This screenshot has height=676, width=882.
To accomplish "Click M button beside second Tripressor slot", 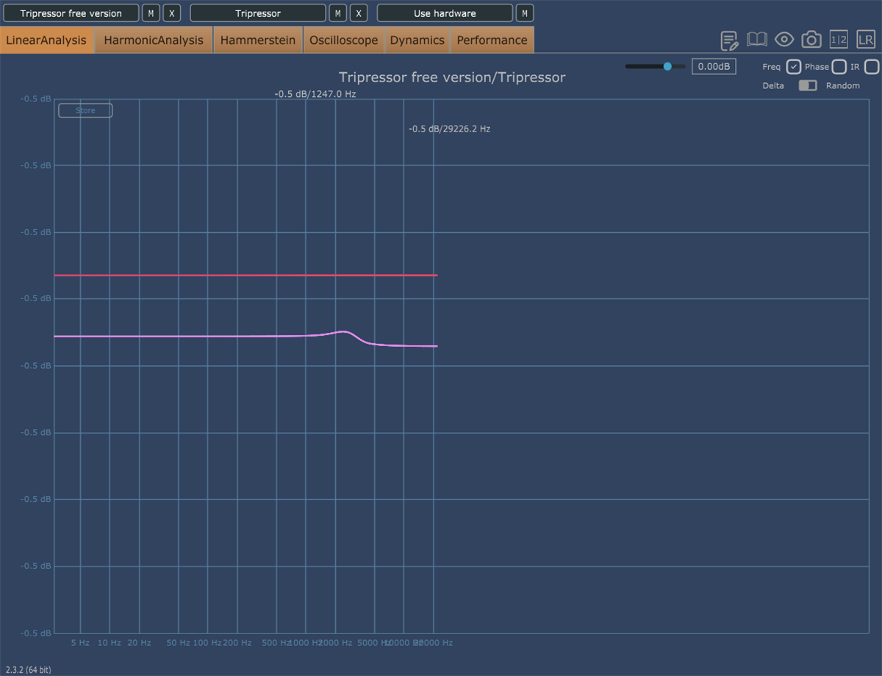I will click(337, 13).
